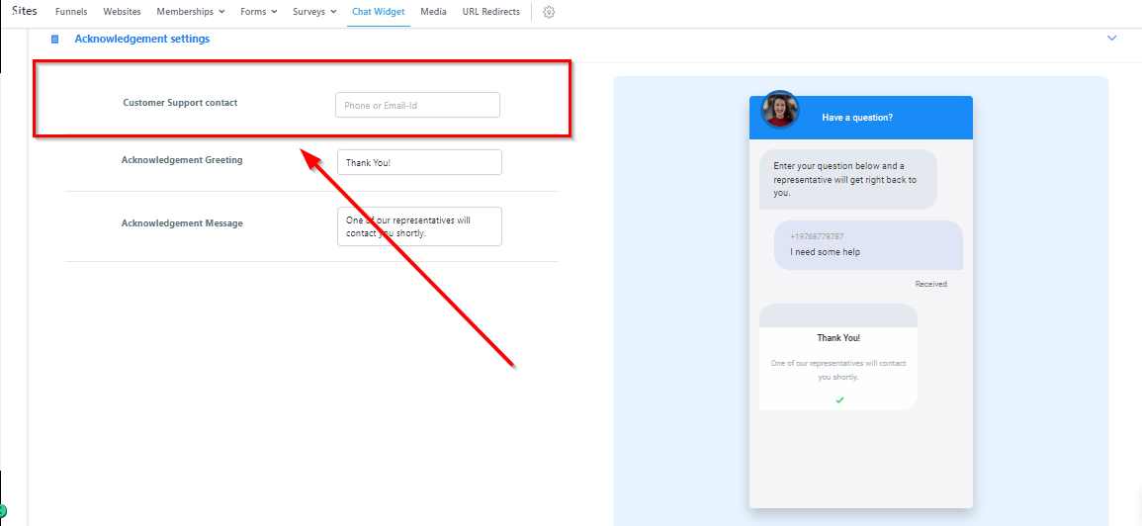Select the Chat Widget tab

pyautogui.click(x=378, y=12)
